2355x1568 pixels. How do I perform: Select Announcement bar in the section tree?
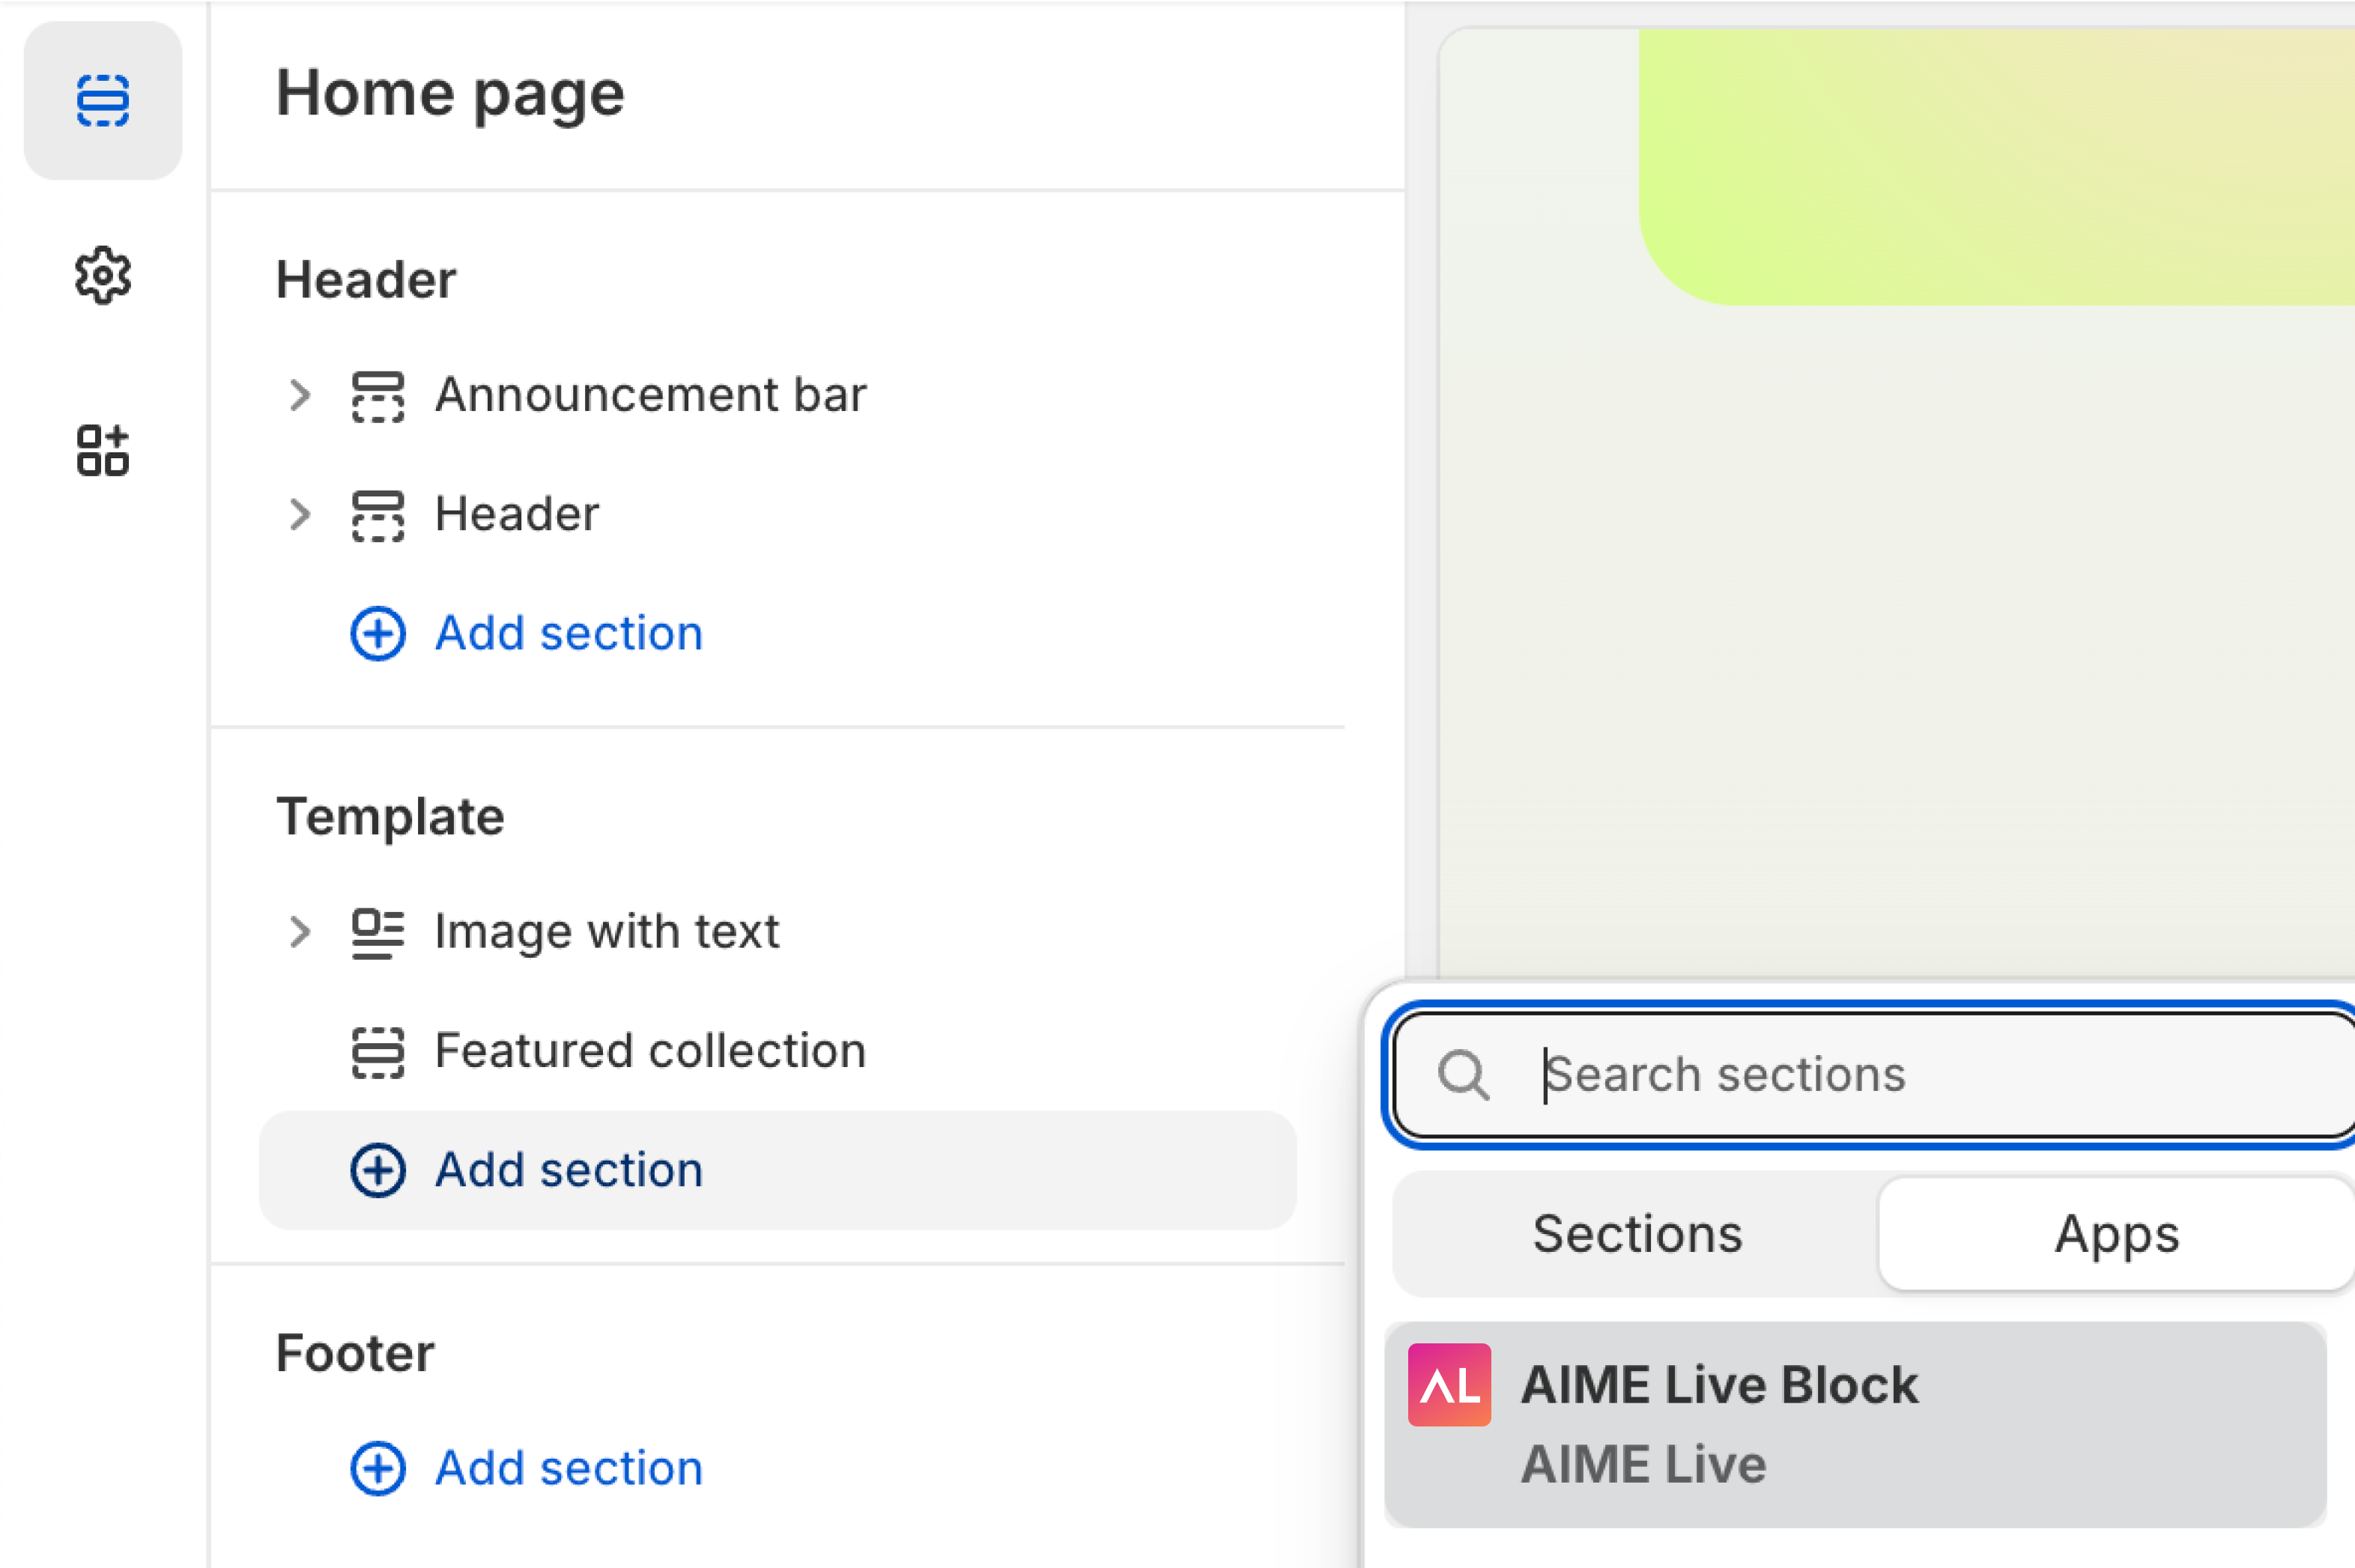tap(651, 395)
